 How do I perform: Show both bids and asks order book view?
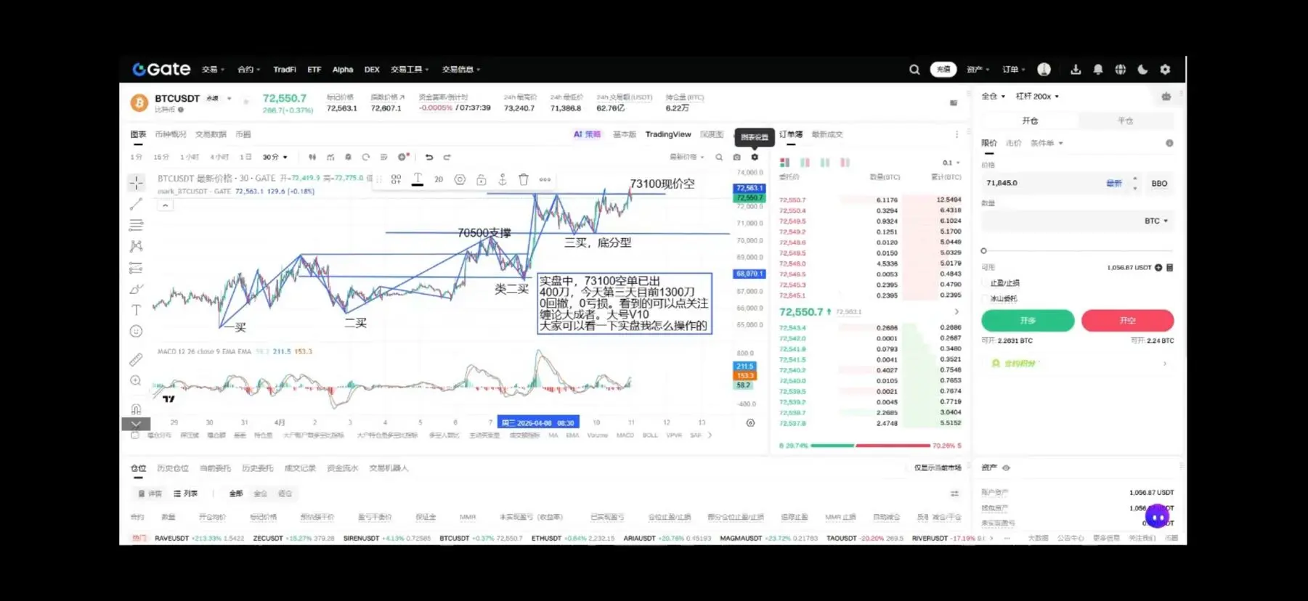[784, 163]
